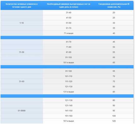The height and width of the screenshot is (124, 135).
Task: Click the "Ежедневная дополнительная IB комиссия" header
Action: (x=114, y=6)
